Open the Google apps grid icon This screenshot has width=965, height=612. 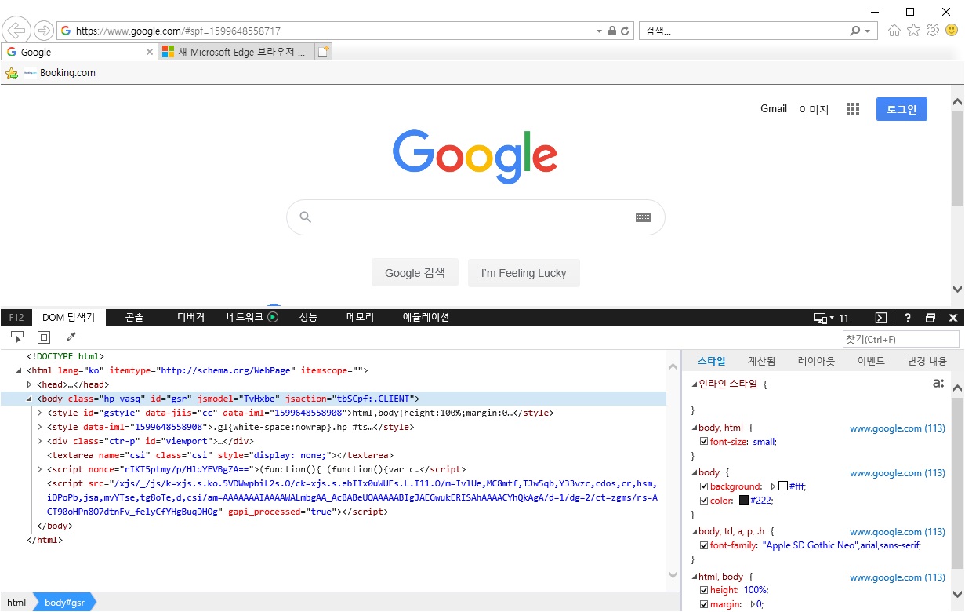(853, 109)
